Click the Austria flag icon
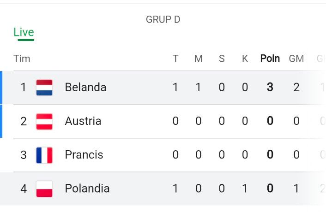The height and width of the screenshot is (212, 326). [x=44, y=121]
